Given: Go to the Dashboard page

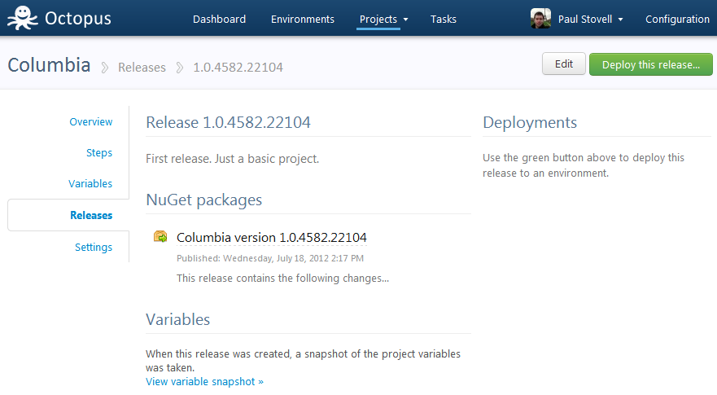Looking at the screenshot, I should click(x=219, y=19).
